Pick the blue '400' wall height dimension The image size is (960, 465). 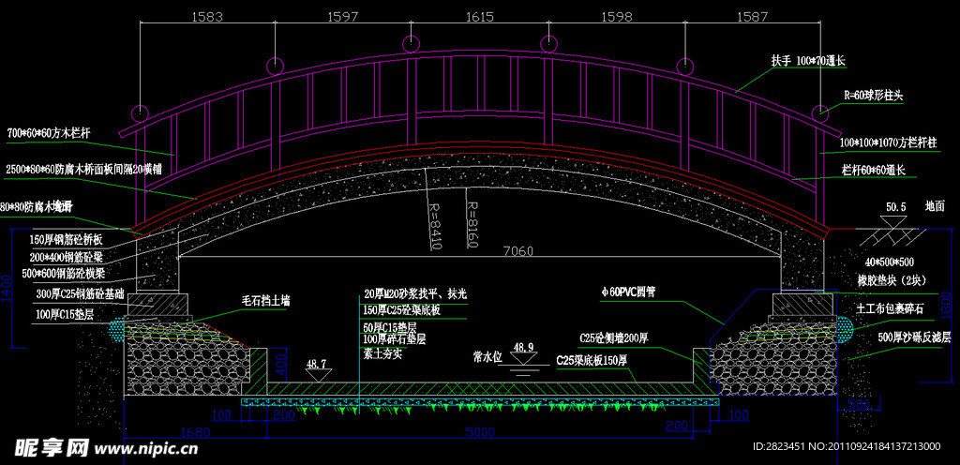coord(279,365)
